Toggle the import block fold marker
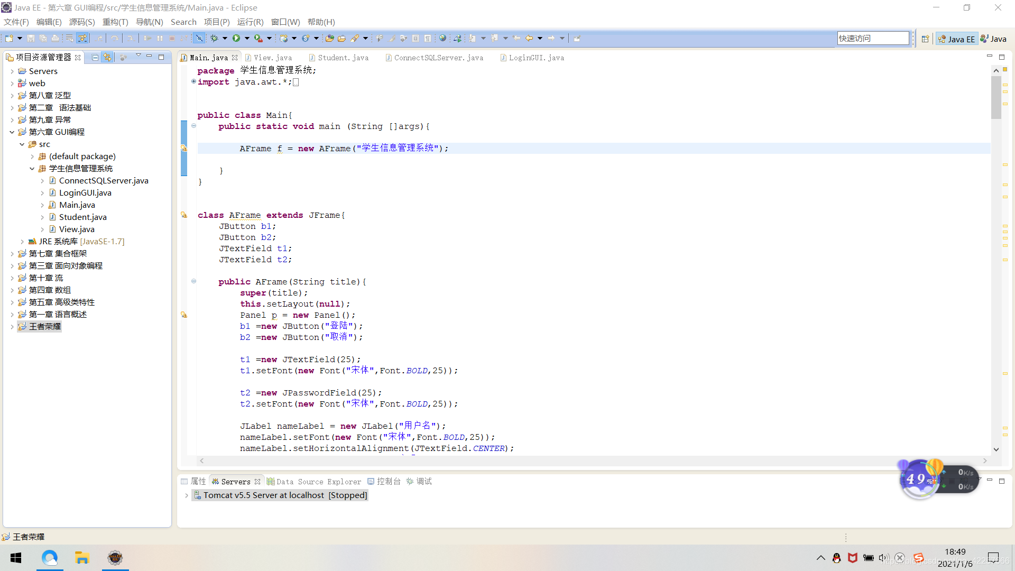Screen dimensions: 1015x571 [x=193, y=81]
